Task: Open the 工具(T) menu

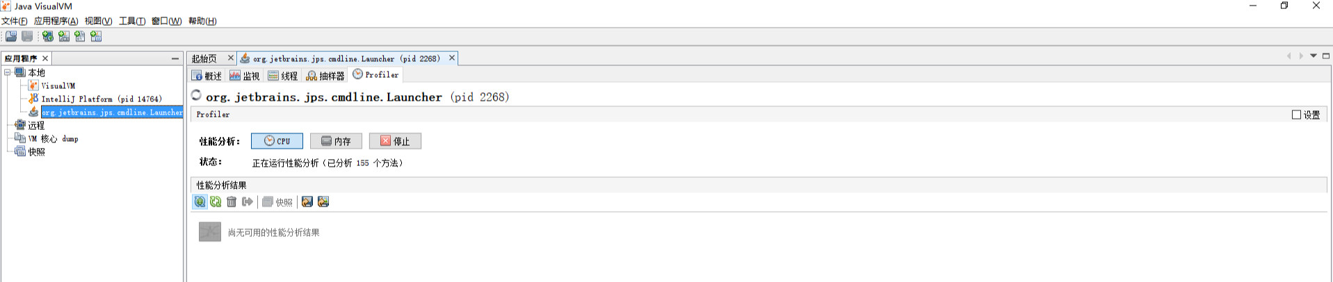Action: [x=131, y=21]
